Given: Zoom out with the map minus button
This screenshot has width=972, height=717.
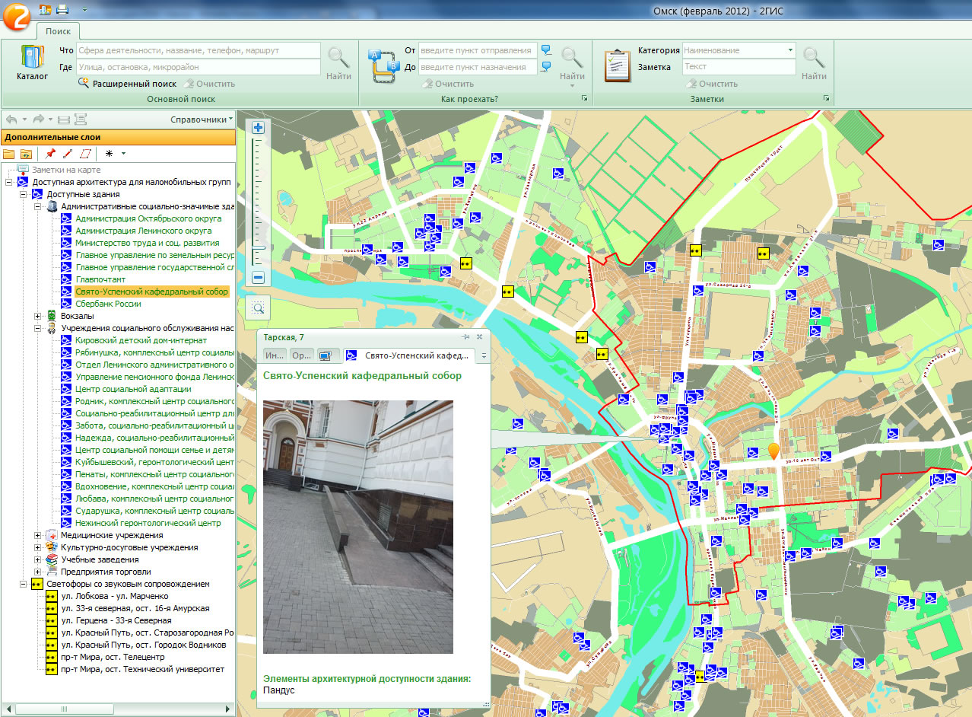Looking at the screenshot, I should (x=258, y=278).
